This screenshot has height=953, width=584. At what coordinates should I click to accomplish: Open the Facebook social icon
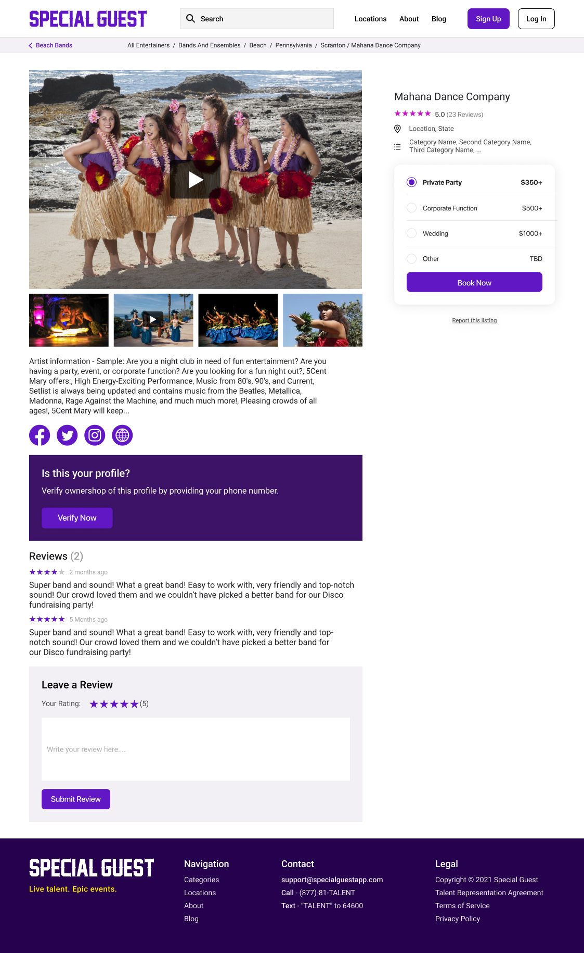click(40, 435)
